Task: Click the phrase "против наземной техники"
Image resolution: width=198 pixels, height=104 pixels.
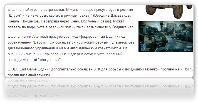Action: (29, 75)
